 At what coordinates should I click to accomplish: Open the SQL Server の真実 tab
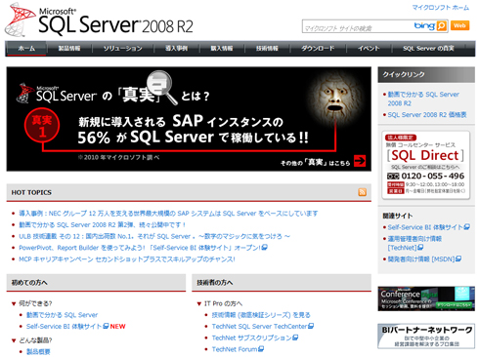tap(428, 49)
